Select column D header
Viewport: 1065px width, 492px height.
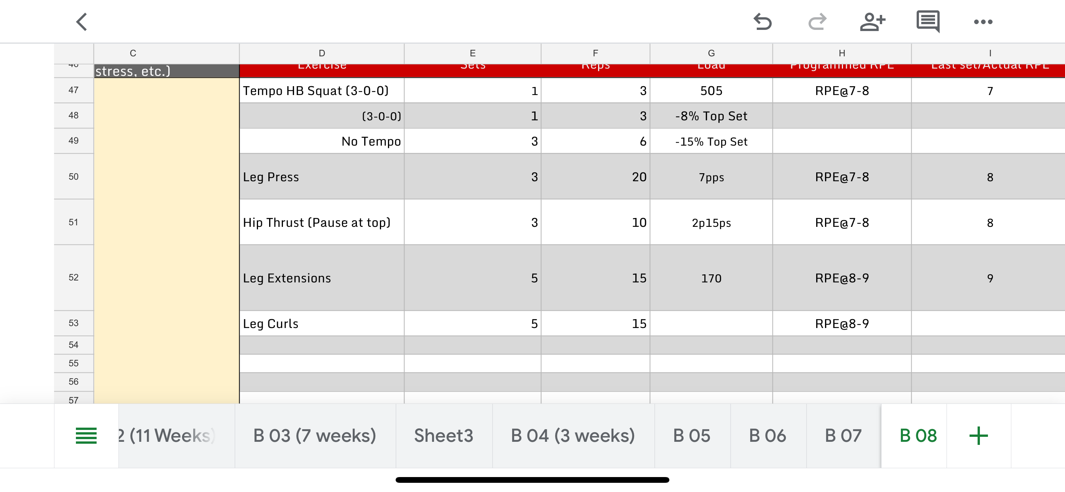(322, 53)
